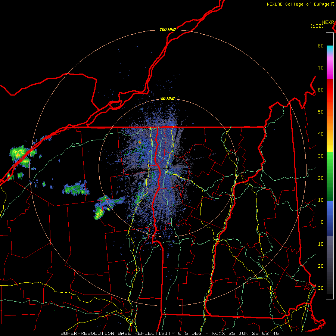The width and height of the screenshot is (336, 336).
Task: Click the 100 NMI range ring label
Action: [168, 29]
